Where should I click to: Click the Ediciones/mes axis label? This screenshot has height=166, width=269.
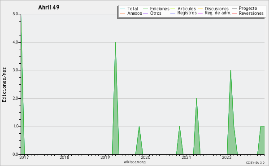4,85
